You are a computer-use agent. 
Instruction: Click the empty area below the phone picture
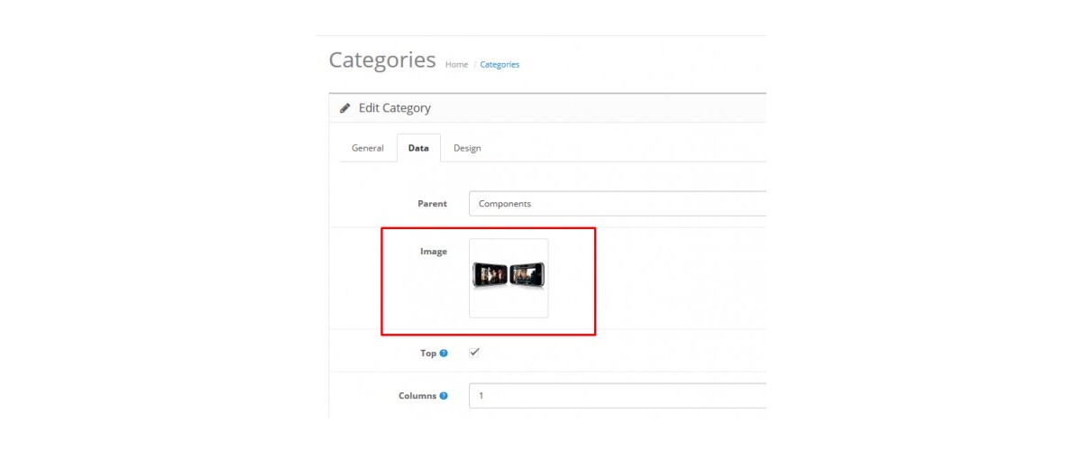click(509, 303)
